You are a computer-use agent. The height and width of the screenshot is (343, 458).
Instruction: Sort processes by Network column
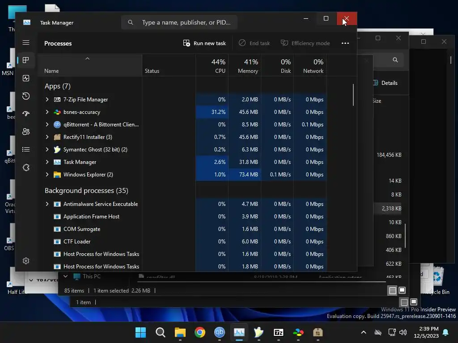pos(310,66)
